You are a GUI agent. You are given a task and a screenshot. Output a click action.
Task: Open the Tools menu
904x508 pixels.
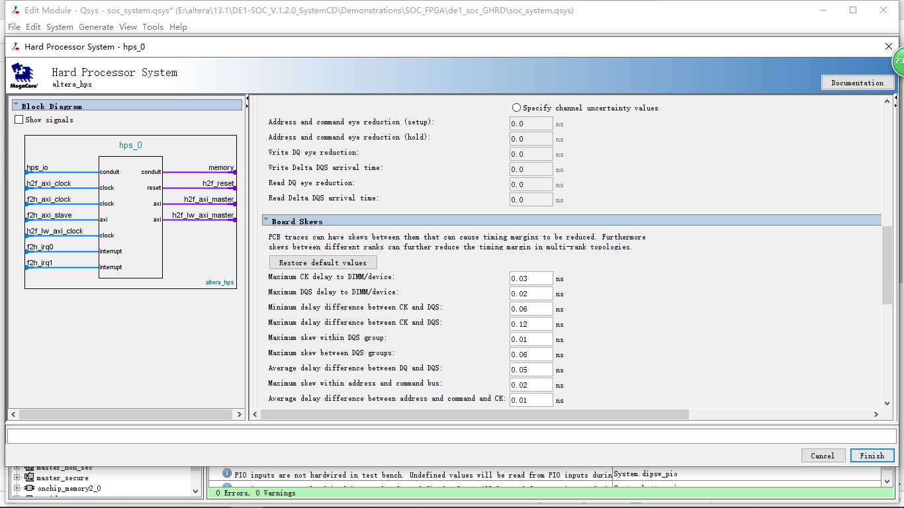click(152, 27)
